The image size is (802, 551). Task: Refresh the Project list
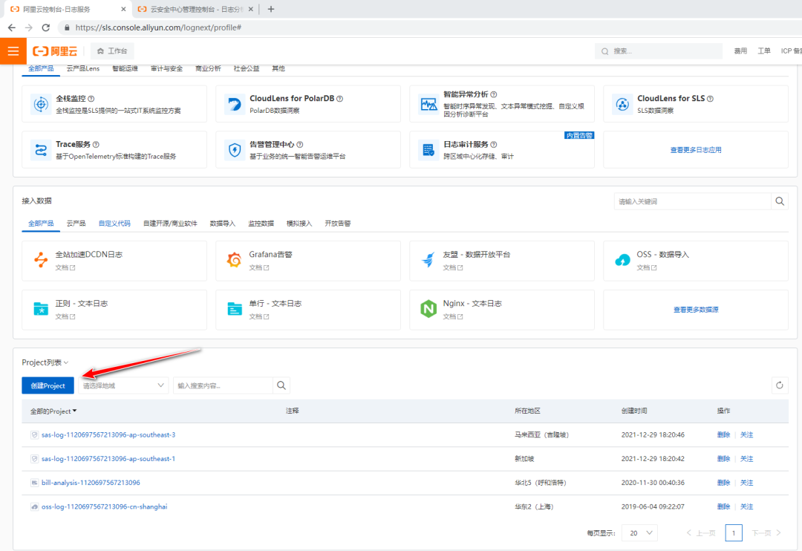click(x=780, y=385)
